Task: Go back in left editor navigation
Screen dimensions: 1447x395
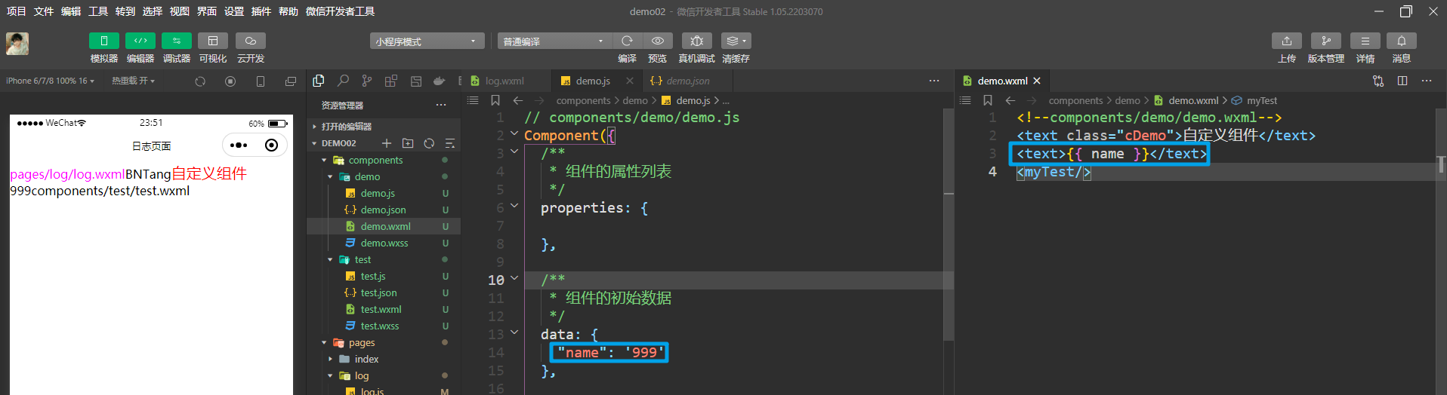Action: pos(518,100)
